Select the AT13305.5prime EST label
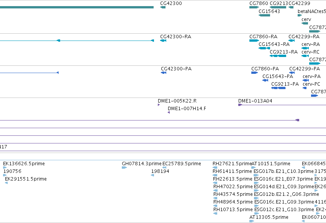The height and width of the screenshot is (223, 326). tap(269, 217)
